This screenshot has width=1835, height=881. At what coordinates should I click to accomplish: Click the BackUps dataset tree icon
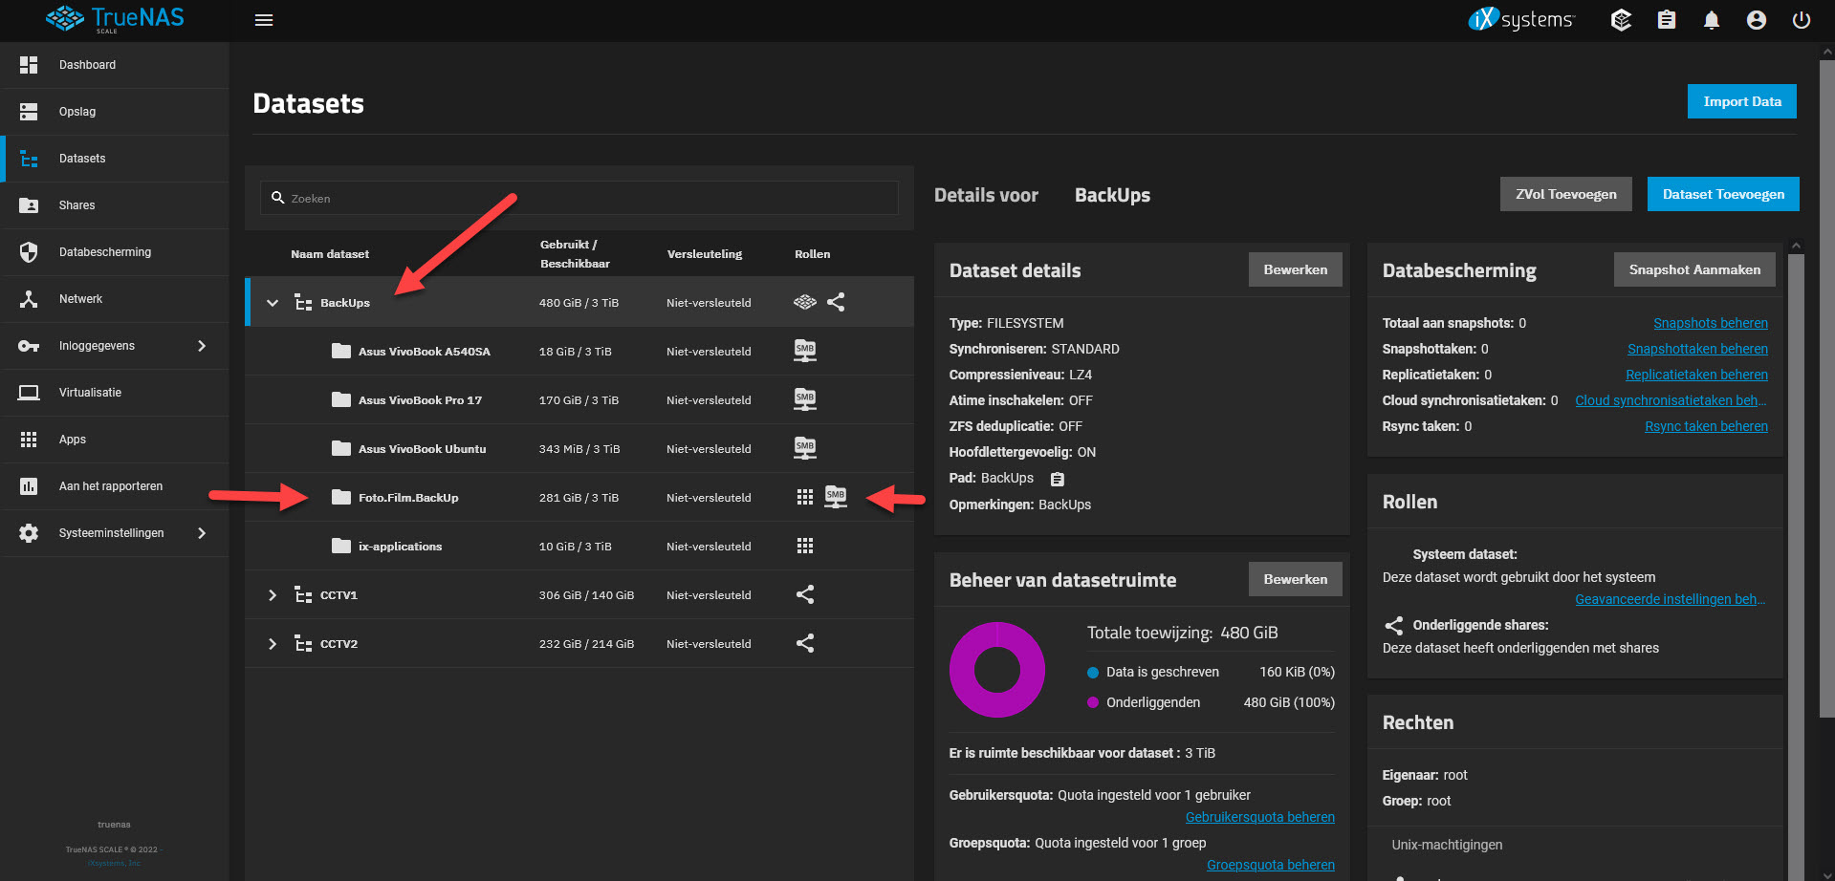click(303, 303)
